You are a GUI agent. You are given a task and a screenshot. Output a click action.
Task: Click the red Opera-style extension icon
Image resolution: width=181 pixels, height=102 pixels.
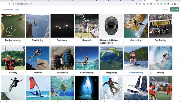click(x=148, y=4)
